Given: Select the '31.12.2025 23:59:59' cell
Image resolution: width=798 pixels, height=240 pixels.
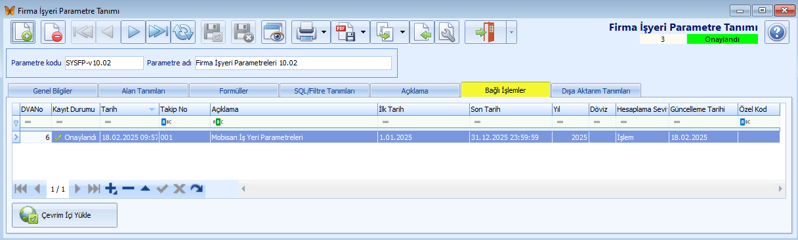Looking at the screenshot, I should coord(510,137).
